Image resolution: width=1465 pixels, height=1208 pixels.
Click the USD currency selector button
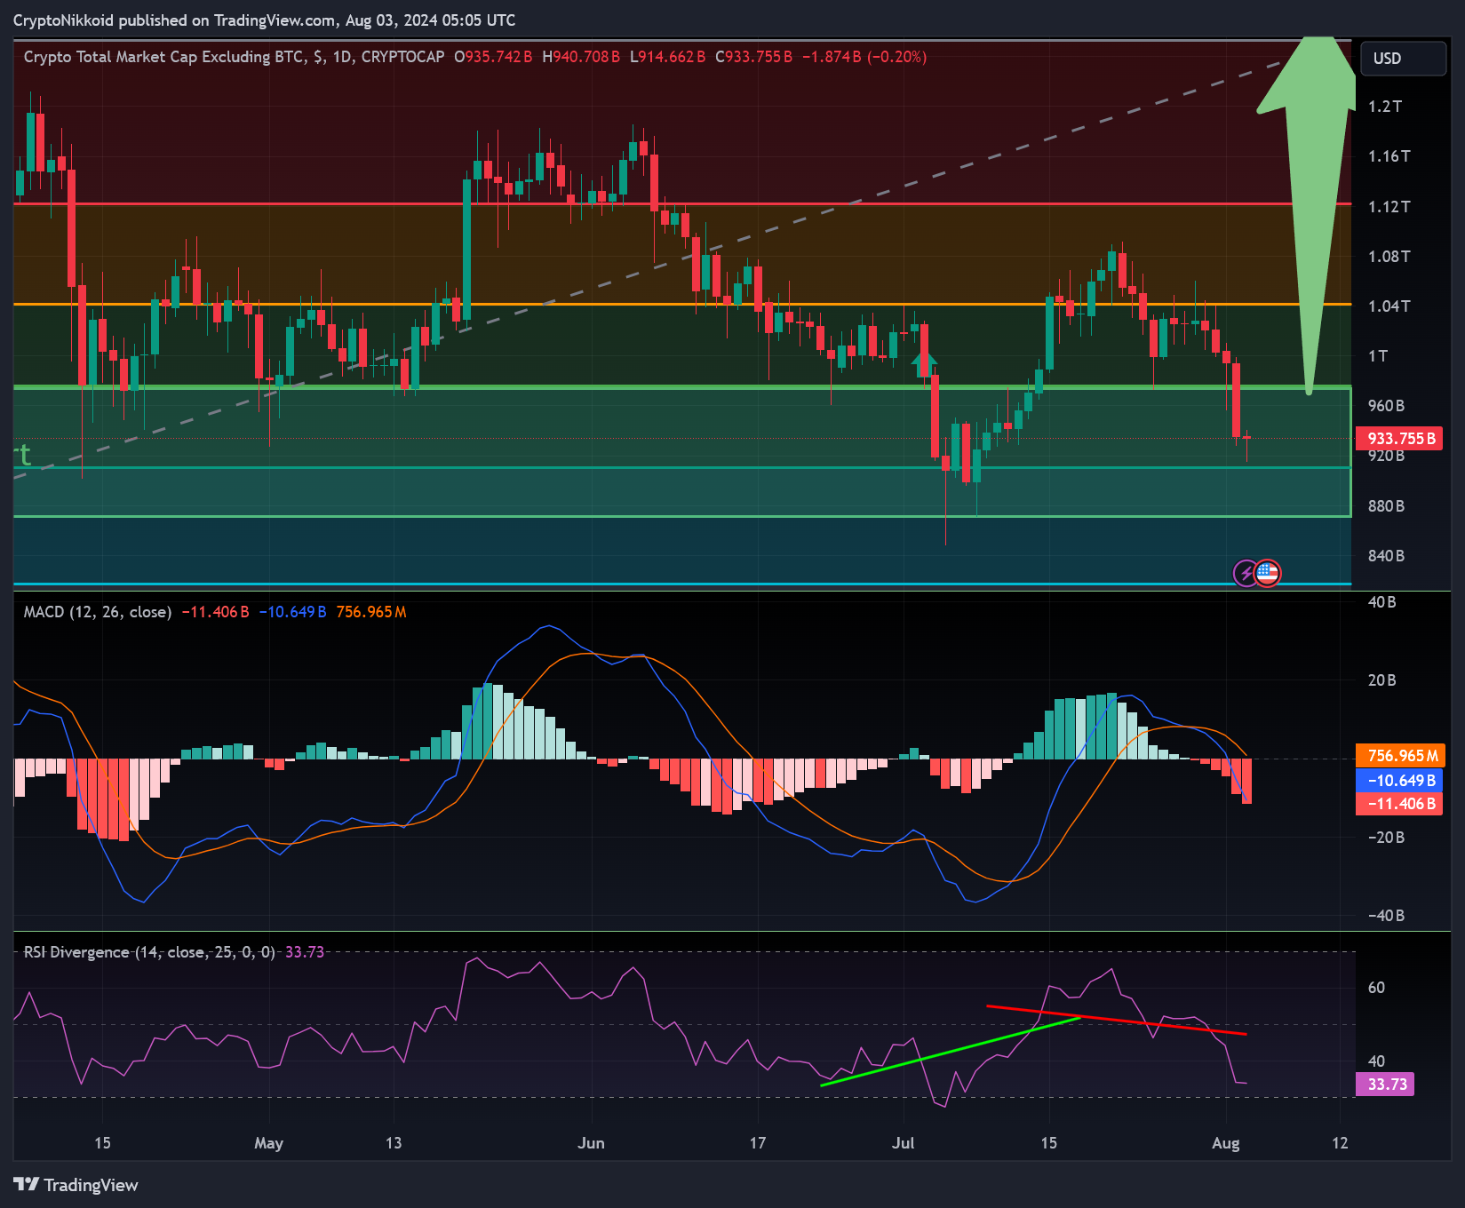(x=1403, y=59)
